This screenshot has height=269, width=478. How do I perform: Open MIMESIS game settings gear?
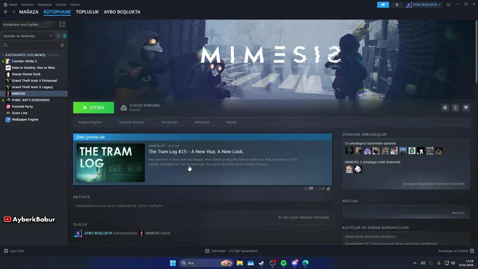pyautogui.click(x=445, y=108)
